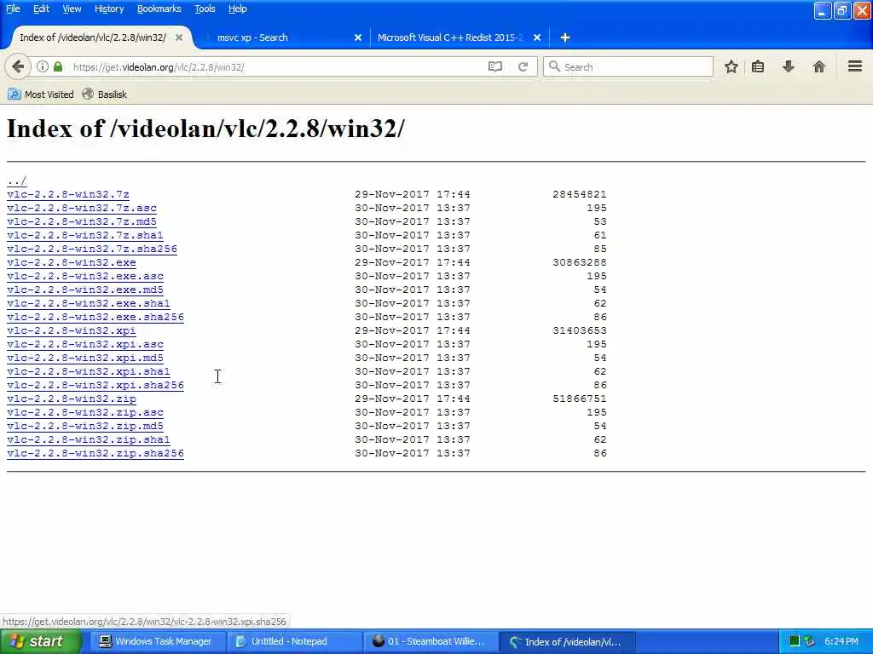Click the green padlock security icon

coord(58,66)
